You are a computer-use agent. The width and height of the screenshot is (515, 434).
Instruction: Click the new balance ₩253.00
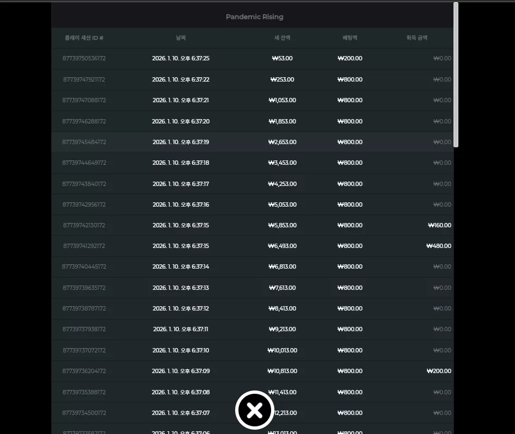click(x=282, y=79)
